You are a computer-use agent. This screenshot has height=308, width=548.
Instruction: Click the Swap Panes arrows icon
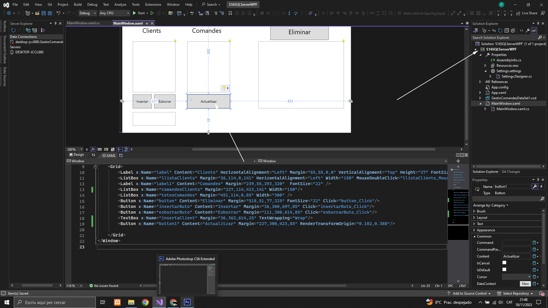click(x=93, y=155)
